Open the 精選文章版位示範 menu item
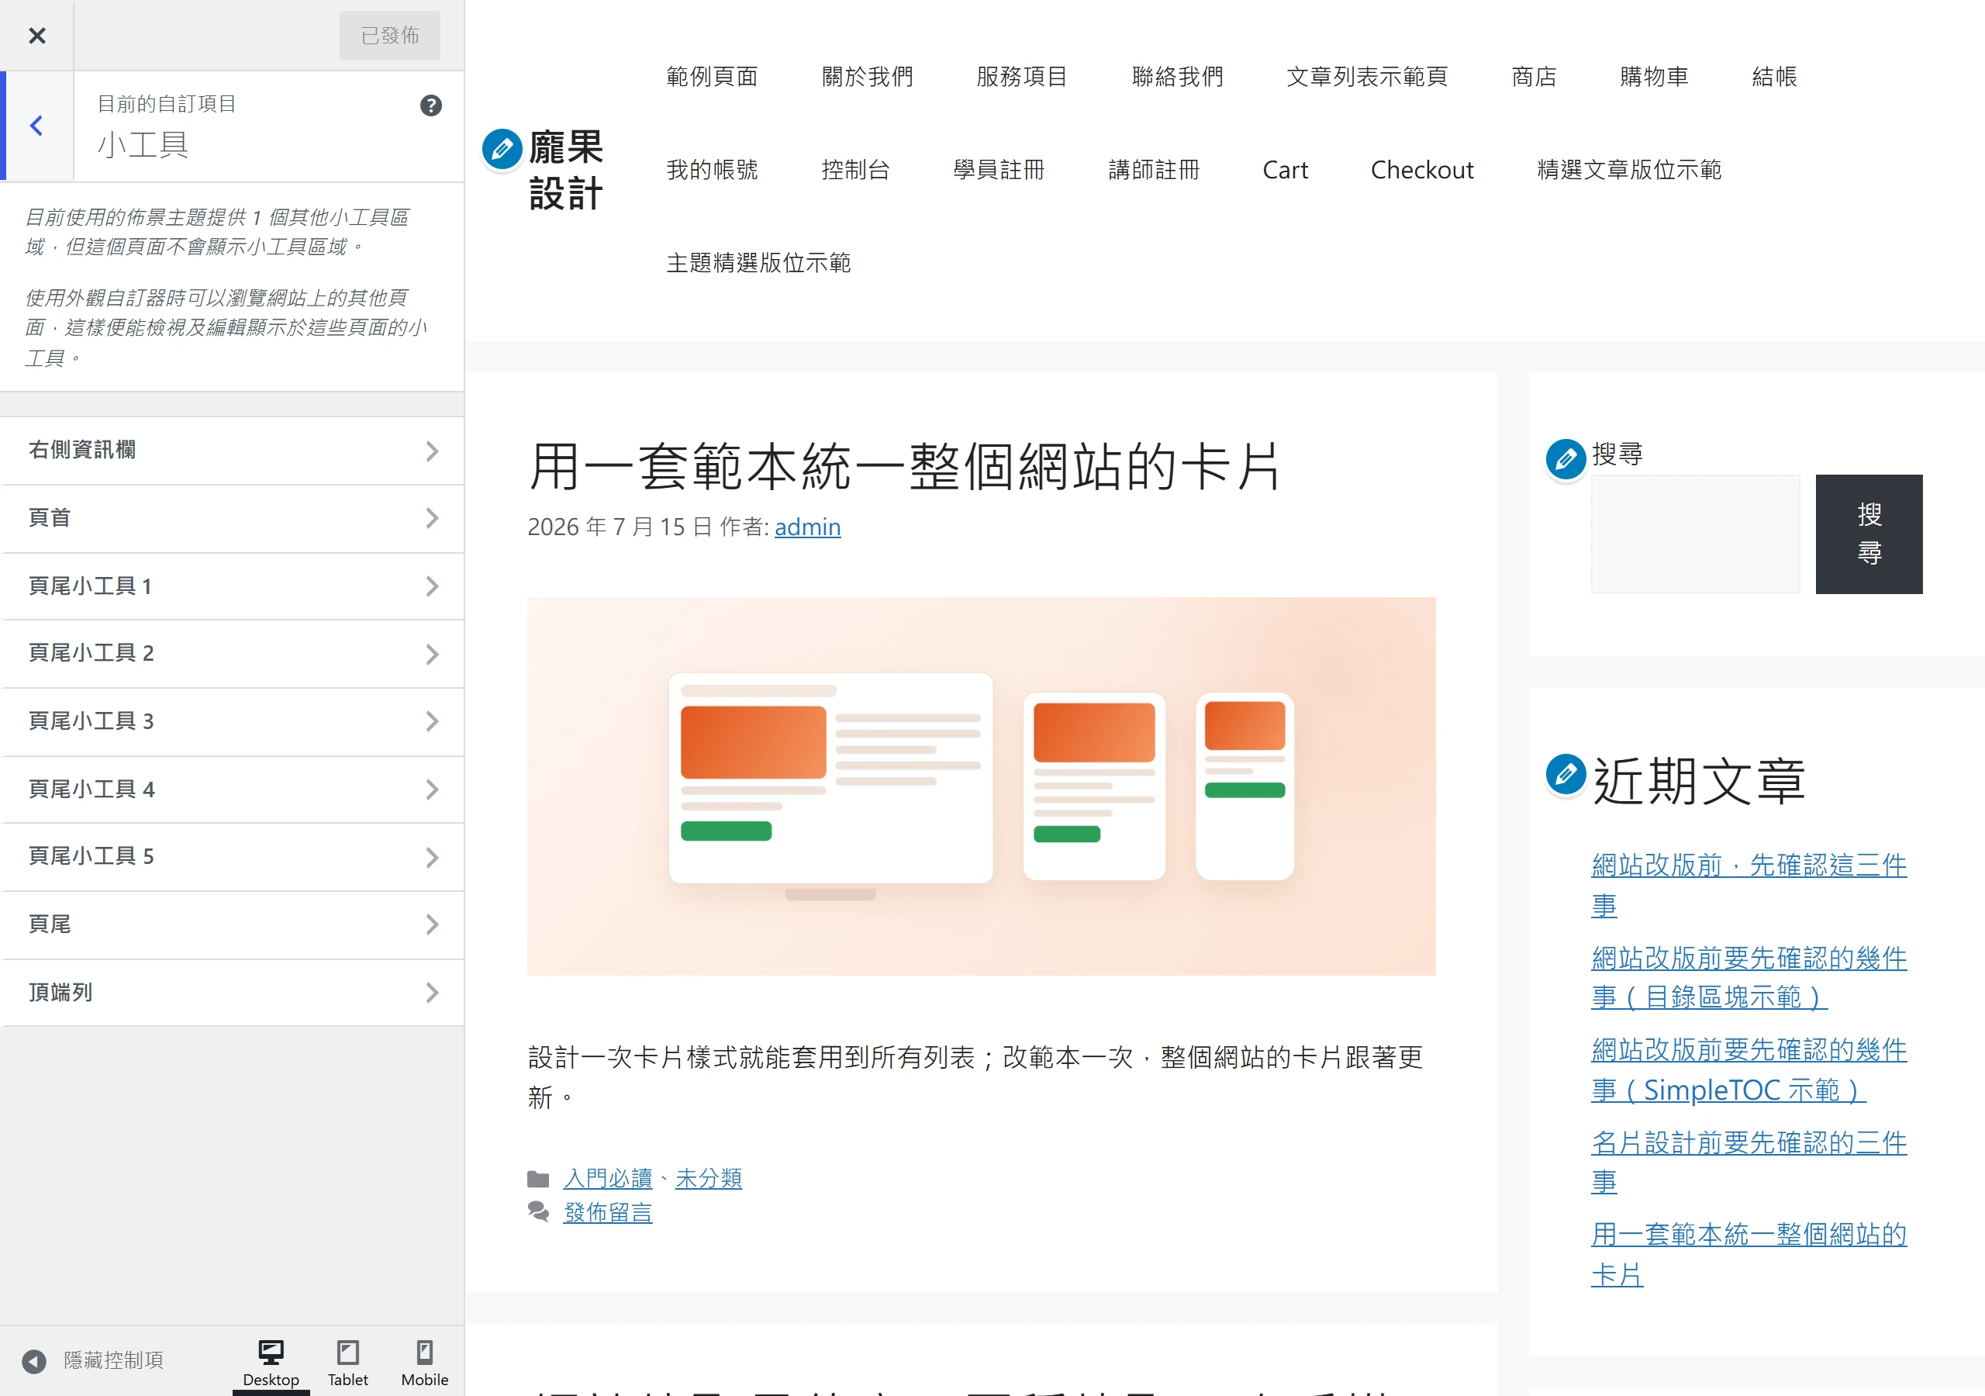The image size is (1985, 1396). pyautogui.click(x=1629, y=170)
